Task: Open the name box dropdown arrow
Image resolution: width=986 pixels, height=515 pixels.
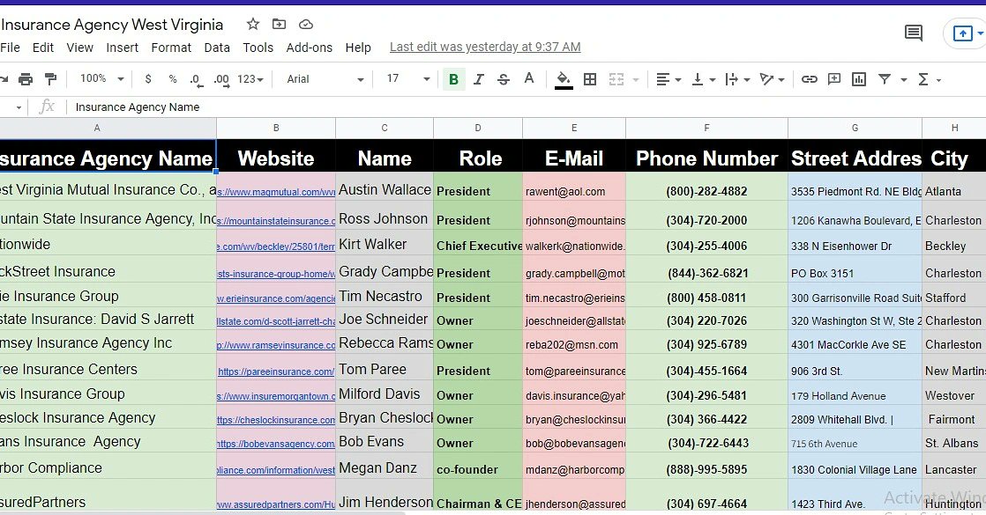Action: tap(19, 107)
